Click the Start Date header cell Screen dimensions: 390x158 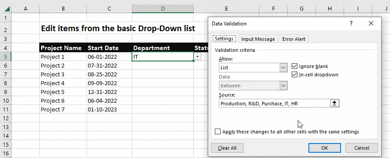[109, 48]
